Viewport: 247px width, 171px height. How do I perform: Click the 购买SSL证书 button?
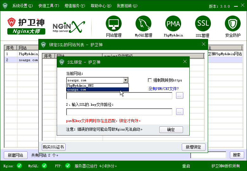click(x=54, y=147)
